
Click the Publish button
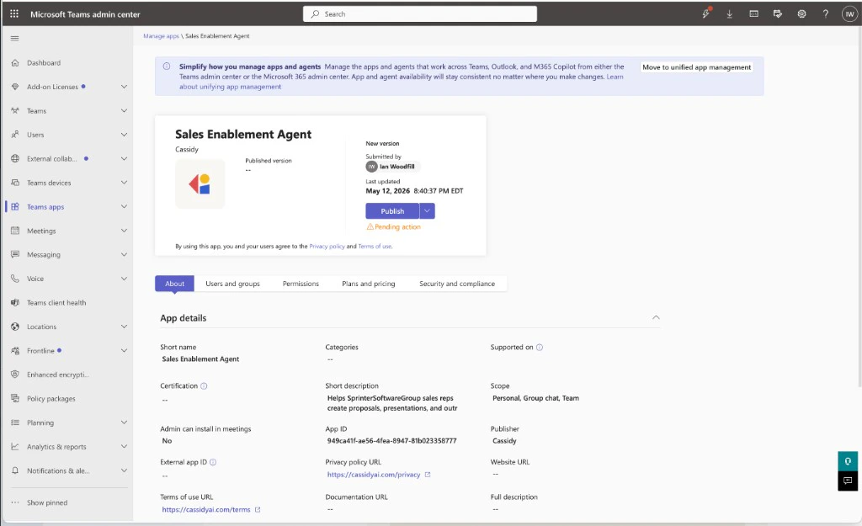392,211
